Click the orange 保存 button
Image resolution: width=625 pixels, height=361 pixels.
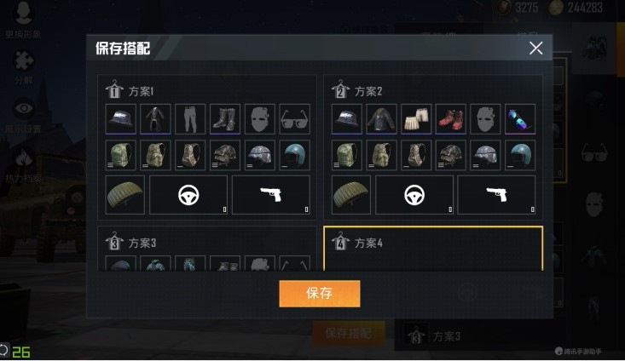coord(319,294)
